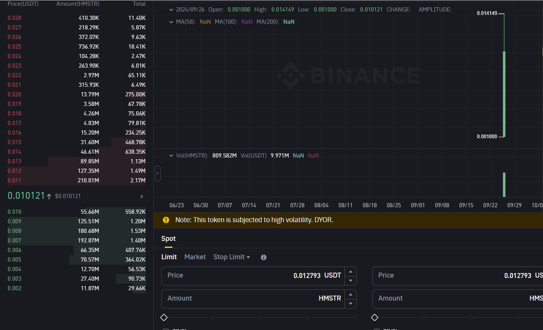Click the arrow icon right of last price 0.010121

click(x=142, y=196)
